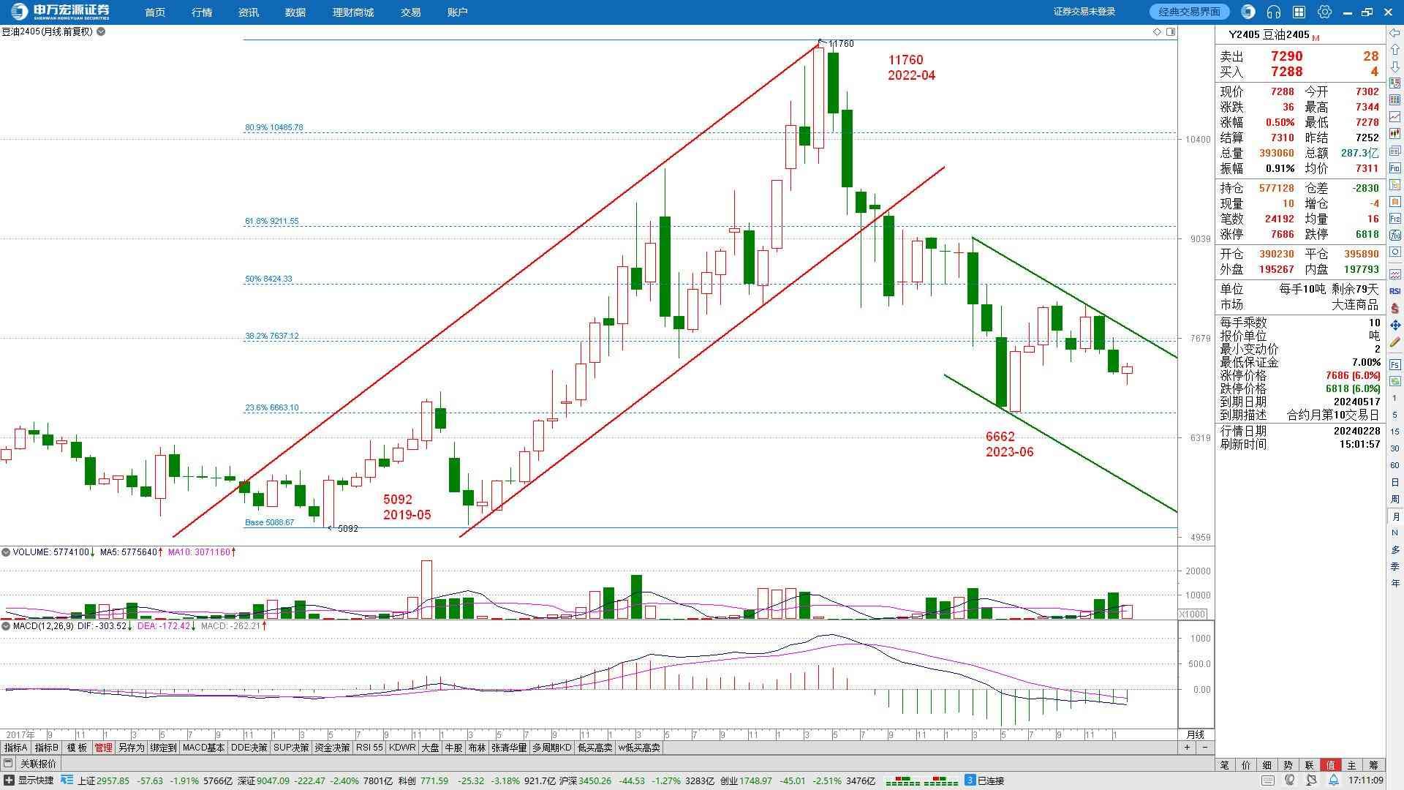Click the back arrow in the right sidebar
This screenshot has height=790, width=1404.
coord(1394,34)
